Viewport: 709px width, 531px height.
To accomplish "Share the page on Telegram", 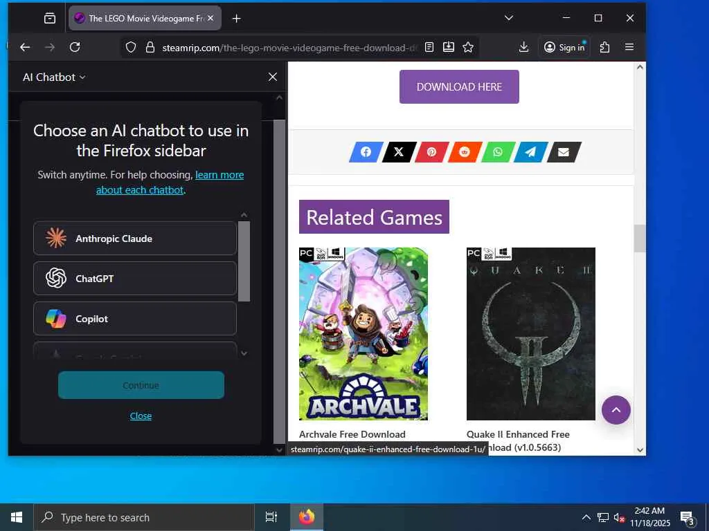I will [x=530, y=151].
